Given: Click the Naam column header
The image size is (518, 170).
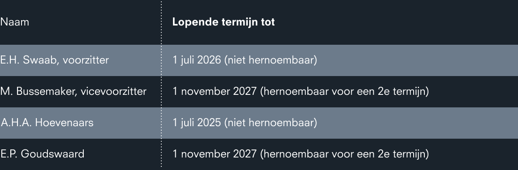Looking at the screenshot, I should coord(14,22).
